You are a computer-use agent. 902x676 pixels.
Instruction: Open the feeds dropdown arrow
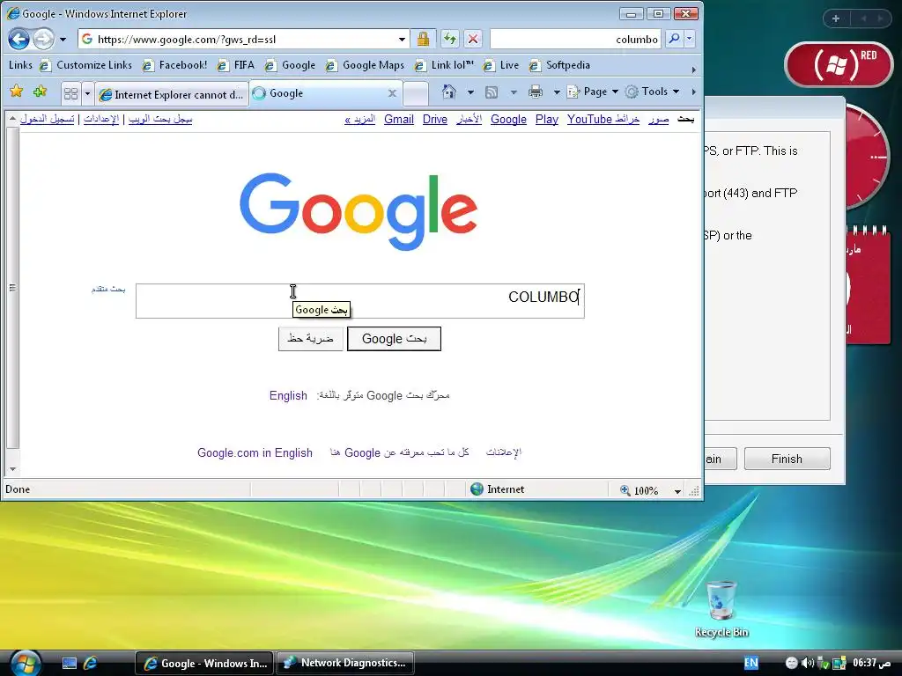(x=514, y=92)
